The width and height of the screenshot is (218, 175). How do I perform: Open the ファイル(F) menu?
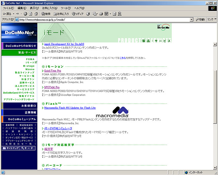click(8, 8)
